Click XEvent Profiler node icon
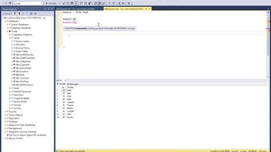271x152 pixels. (x=8, y=138)
